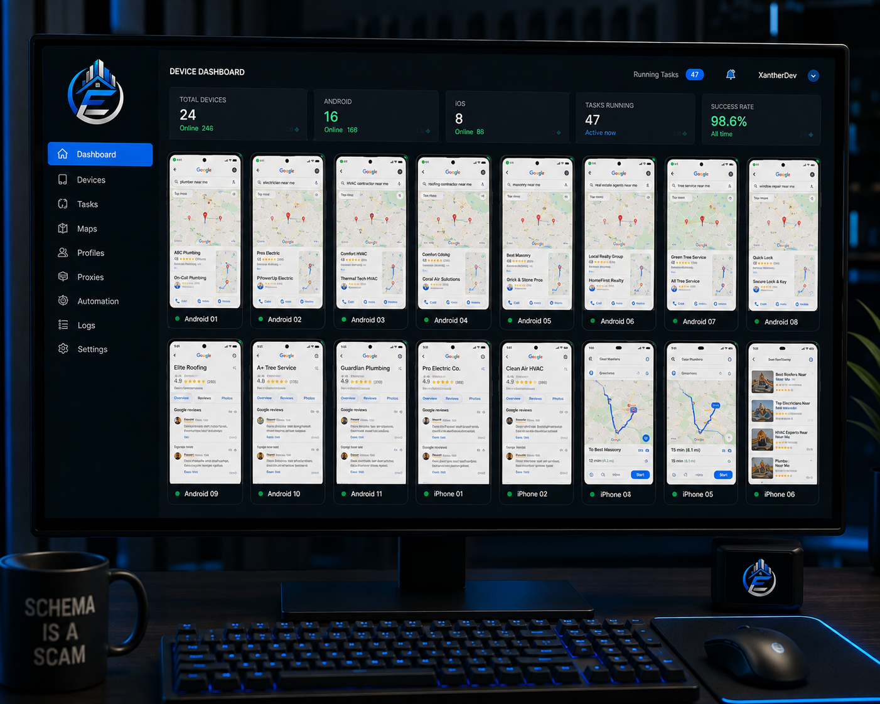
Task: Tap account icon on A+ Tree Service screen
Action: click(316, 356)
